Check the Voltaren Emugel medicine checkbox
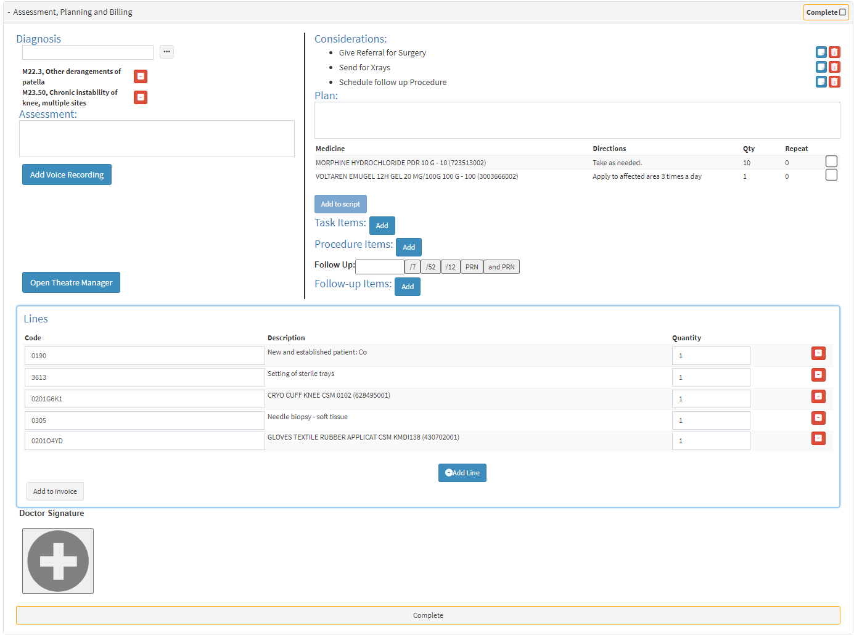 [831, 175]
